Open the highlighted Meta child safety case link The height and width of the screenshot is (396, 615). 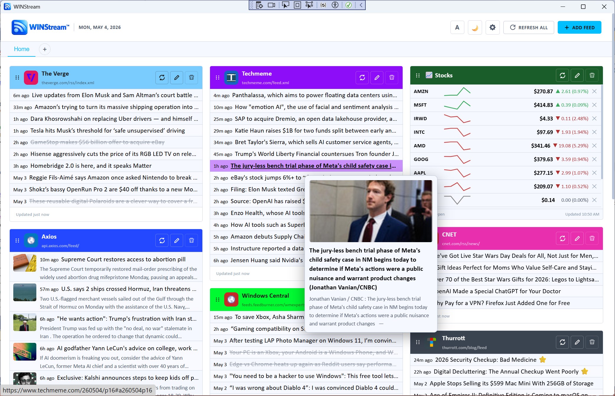pos(313,166)
